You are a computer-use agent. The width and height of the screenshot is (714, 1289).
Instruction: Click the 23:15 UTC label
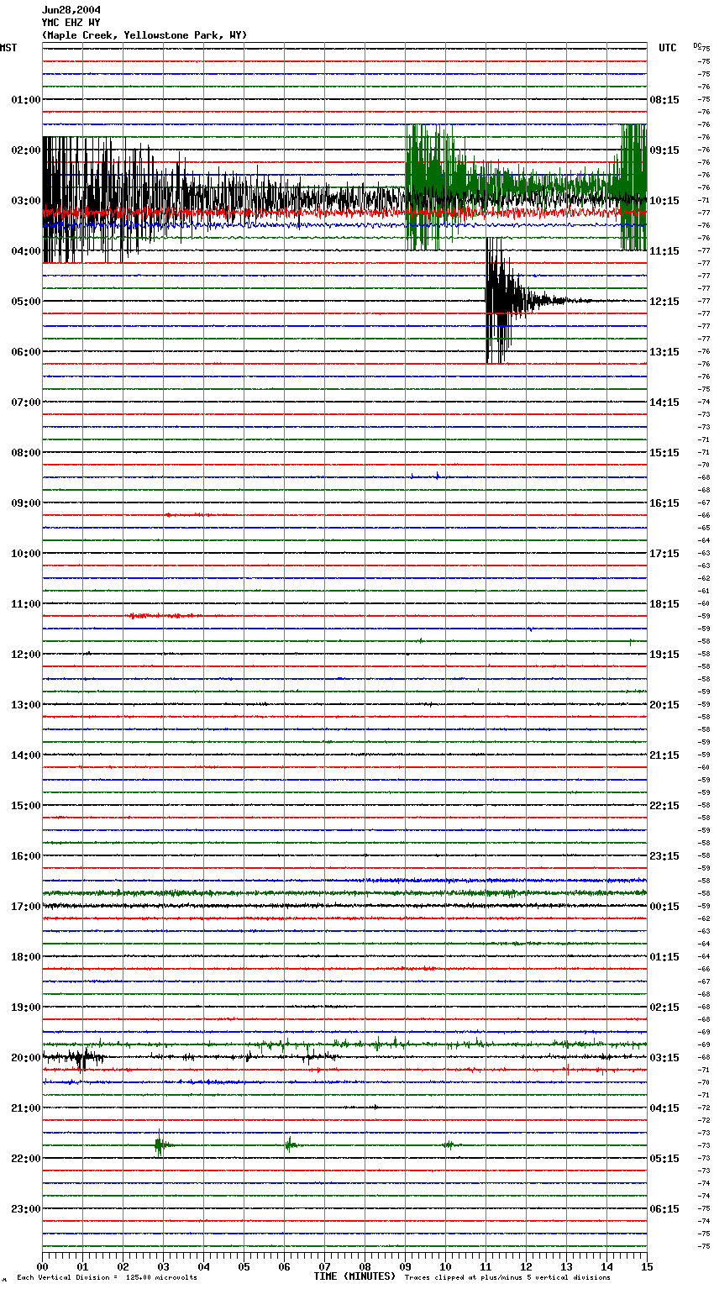664,855
